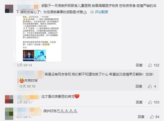Screen dimensions: 164x121
Task: Like the comment with 103 likes
Action: click(150, 102)
